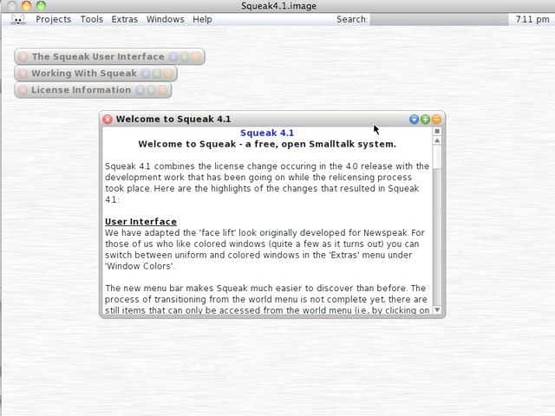The height and width of the screenshot is (416, 555).
Task: Close the Working With Squeak window
Action: [23, 73]
